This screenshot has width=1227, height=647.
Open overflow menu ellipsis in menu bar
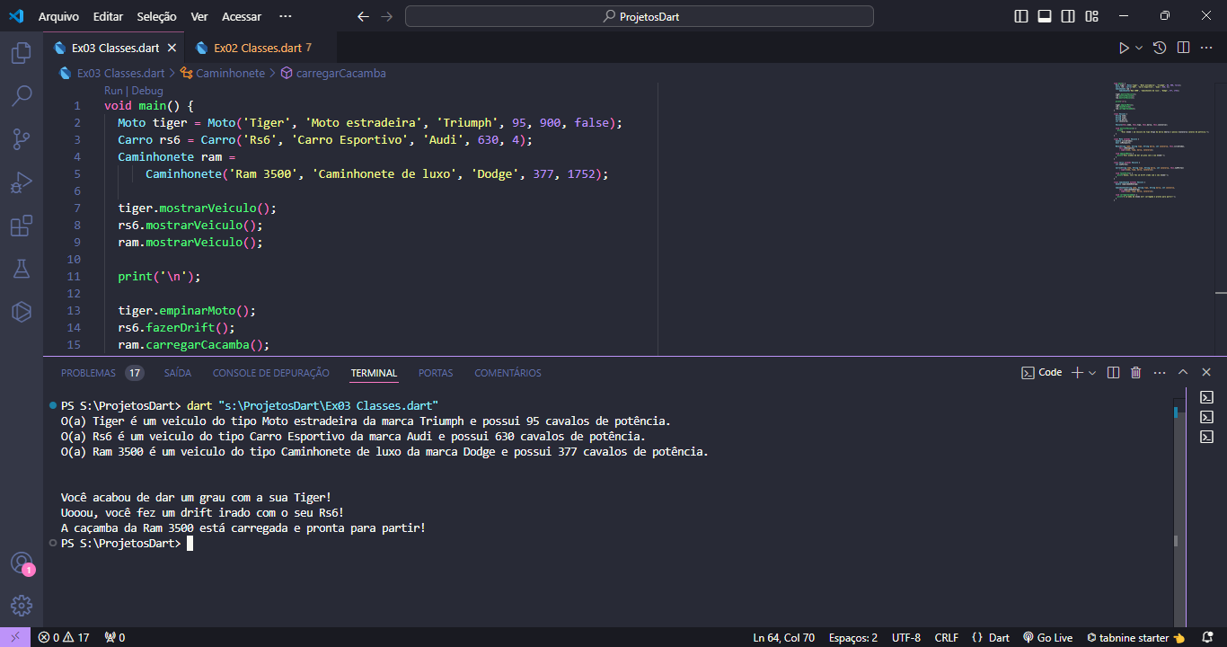[x=286, y=16]
